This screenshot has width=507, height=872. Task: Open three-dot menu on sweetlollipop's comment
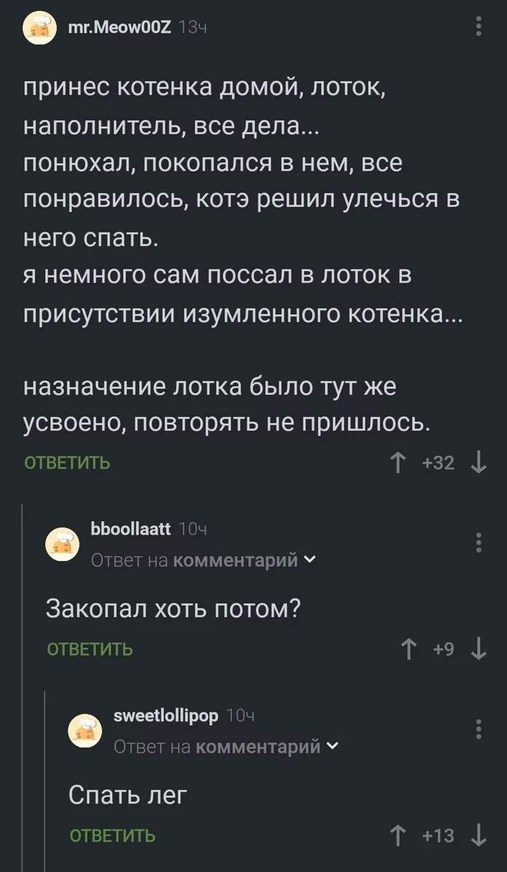pos(479,728)
